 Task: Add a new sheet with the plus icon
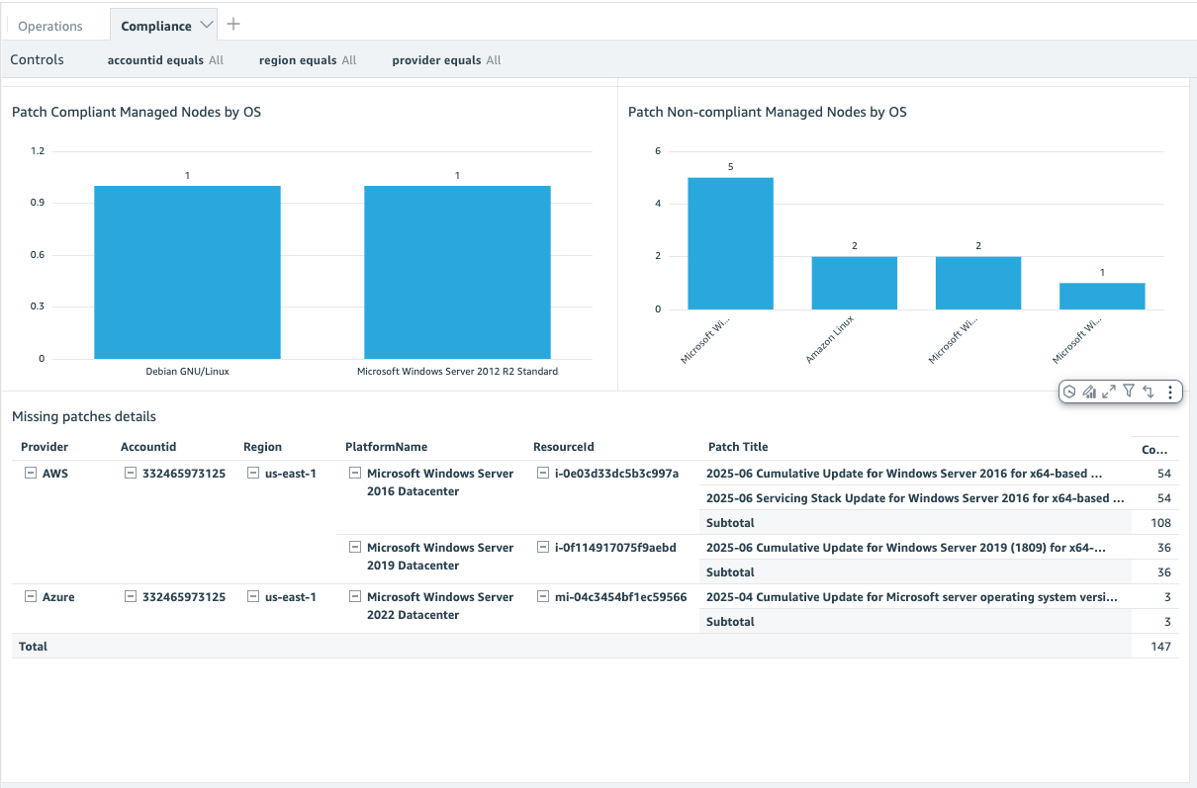[232, 22]
